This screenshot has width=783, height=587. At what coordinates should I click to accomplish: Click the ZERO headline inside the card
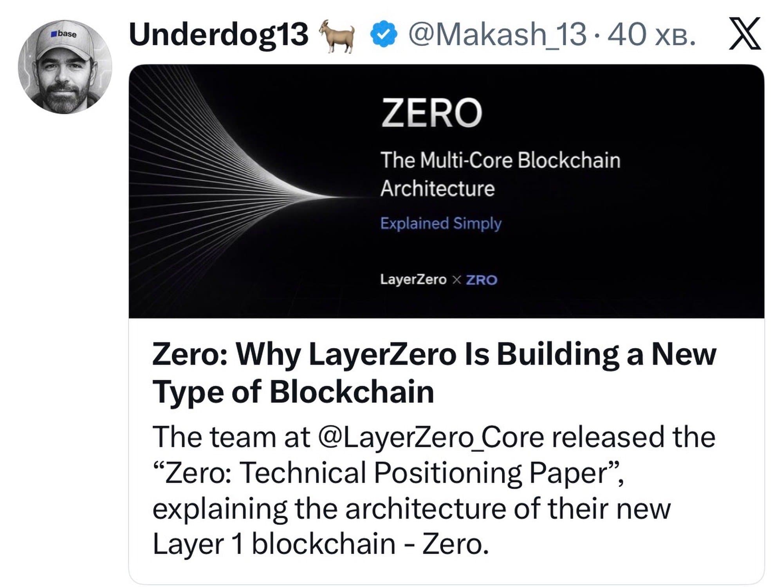pos(431,113)
